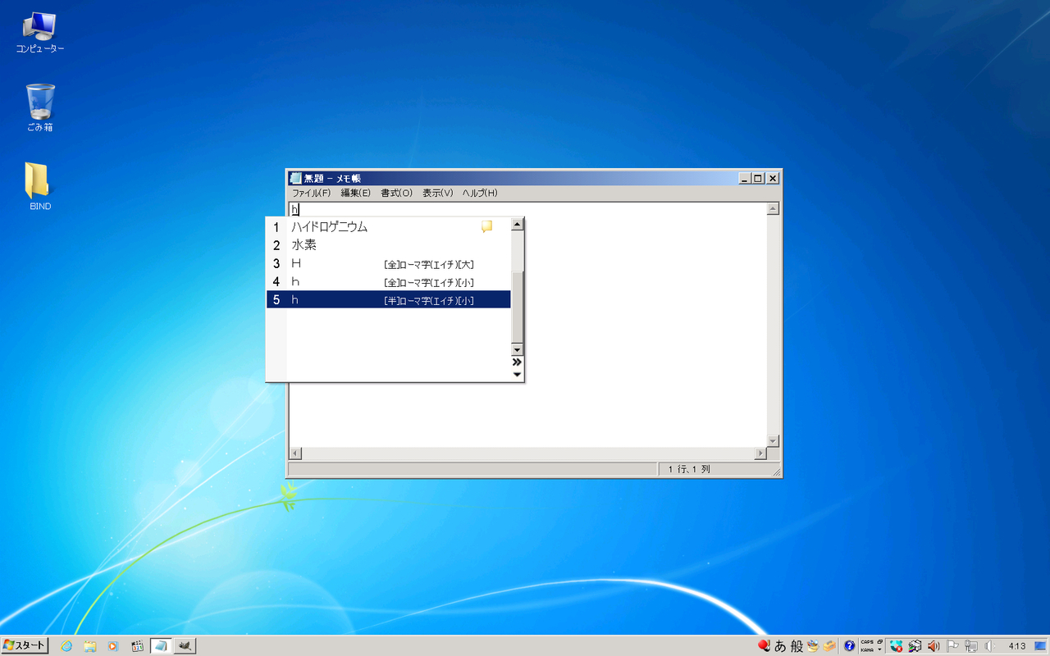Click the ATOK red ball icon
The width and height of the screenshot is (1050, 656).
click(764, 645)
